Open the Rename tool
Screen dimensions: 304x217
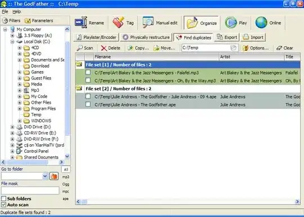[x=90, y=23]
